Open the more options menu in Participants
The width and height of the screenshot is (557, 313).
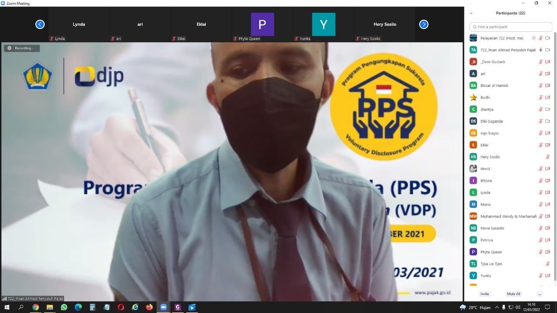click(540, 294)
